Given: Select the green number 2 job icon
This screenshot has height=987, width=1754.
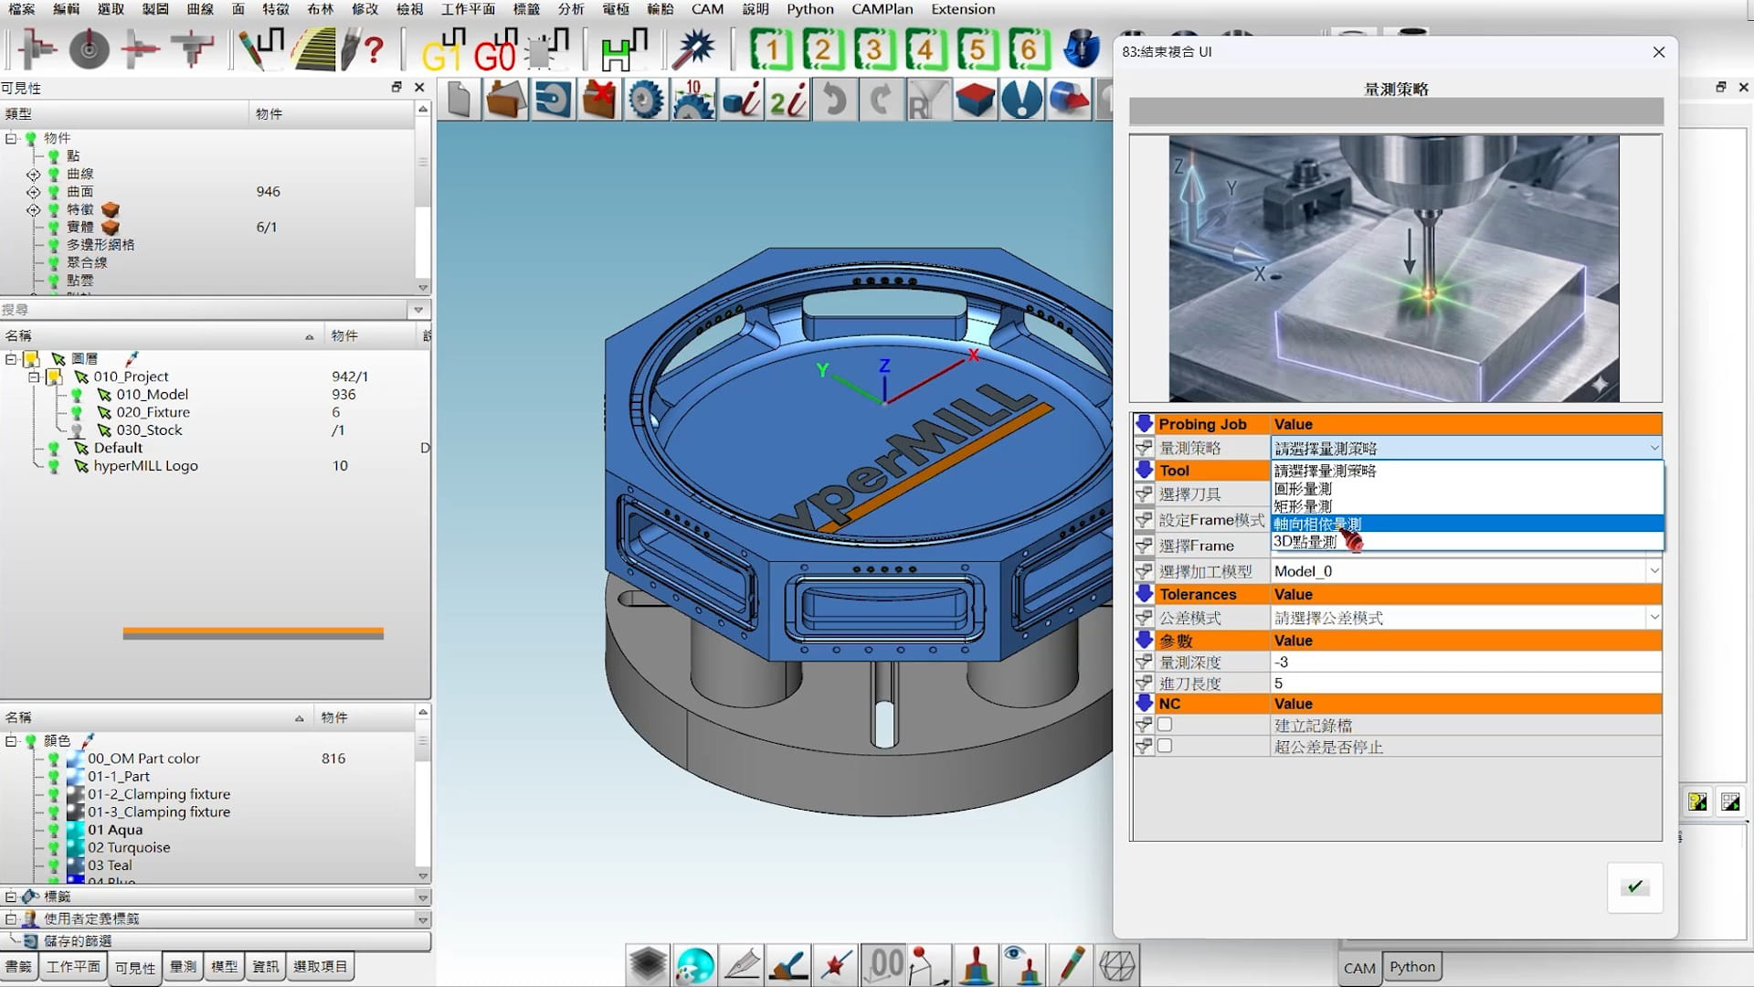Looking at the screenshot, I should [x=823, y=49].
